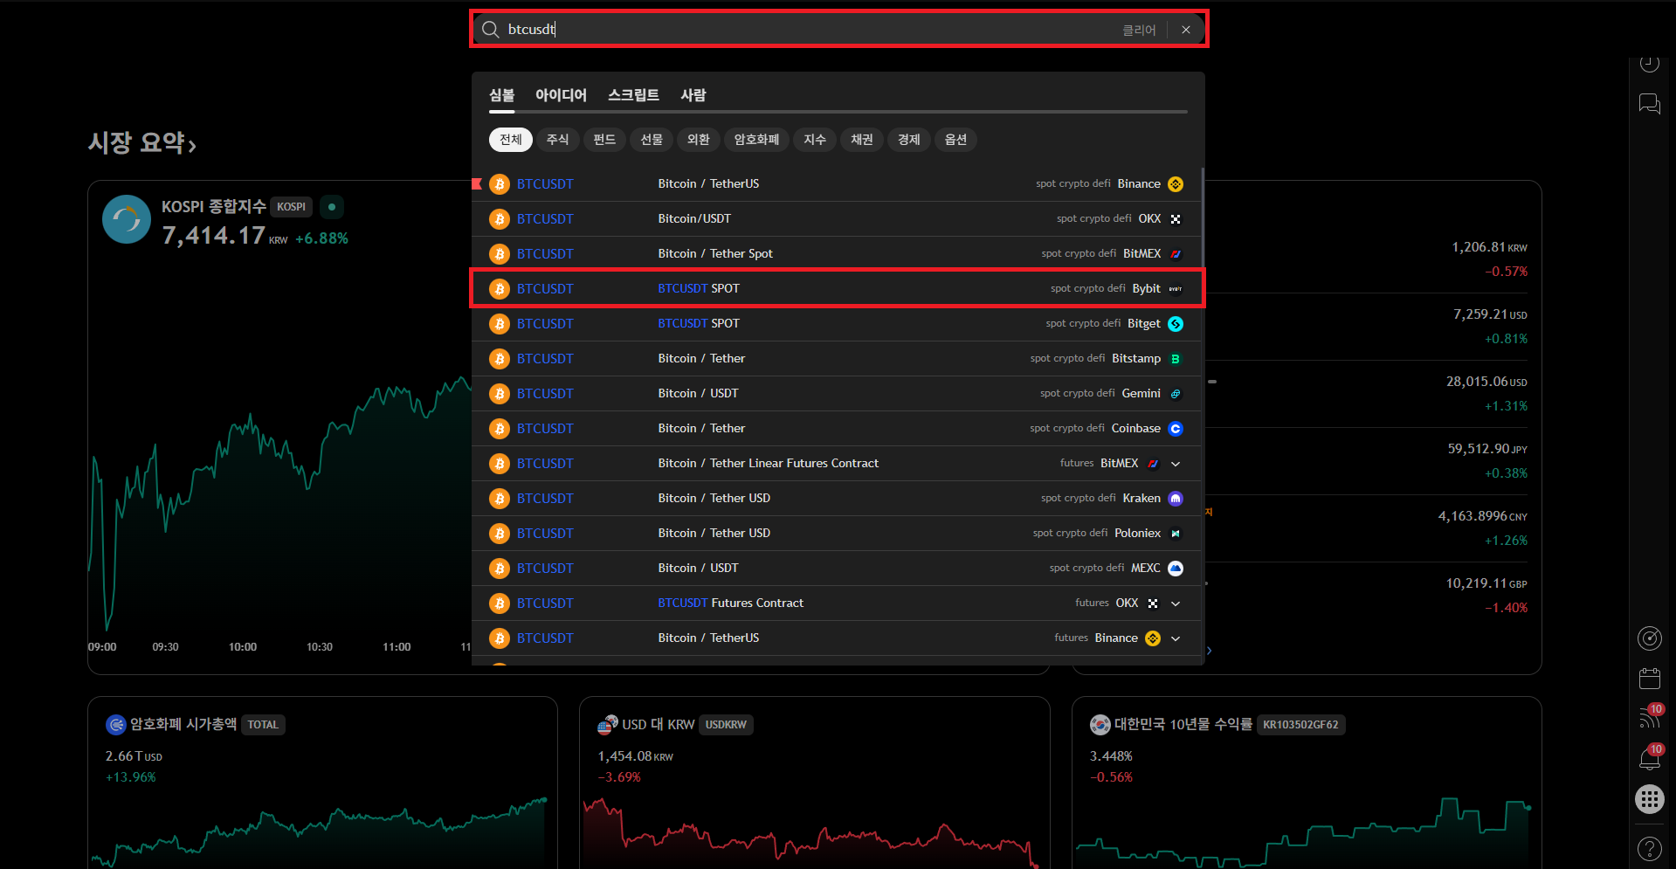Click the MEXC exchange logo

(1176, 569)
